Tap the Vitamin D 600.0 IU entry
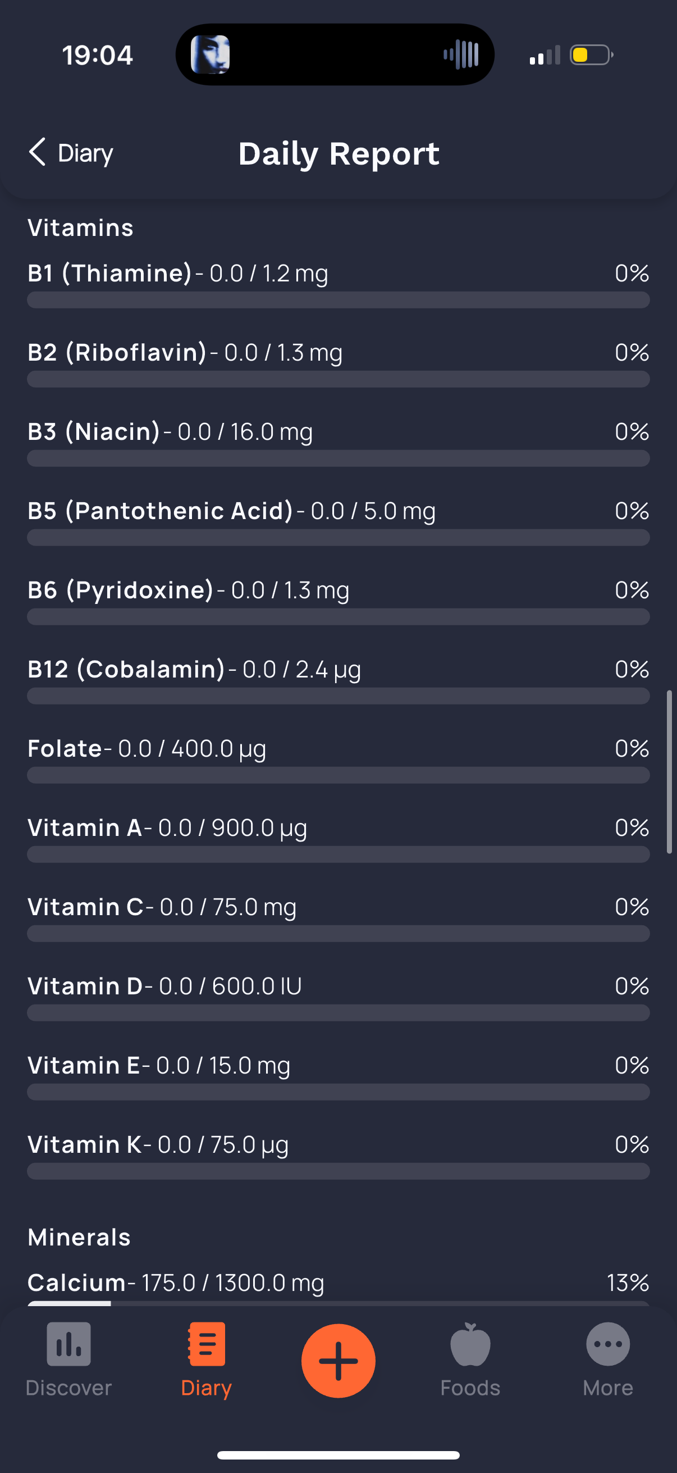The height and width of the screenshot is (1473, 677). point(338,997)
